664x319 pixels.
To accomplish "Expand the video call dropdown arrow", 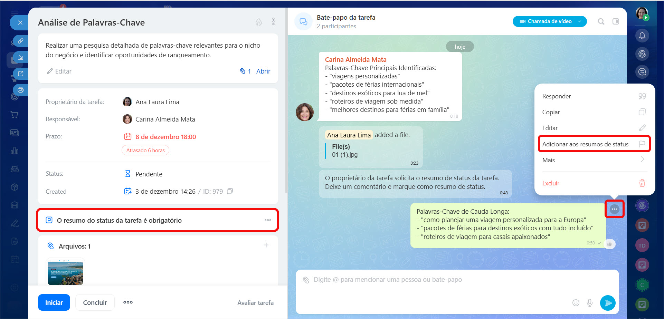I will coord(580,21).
